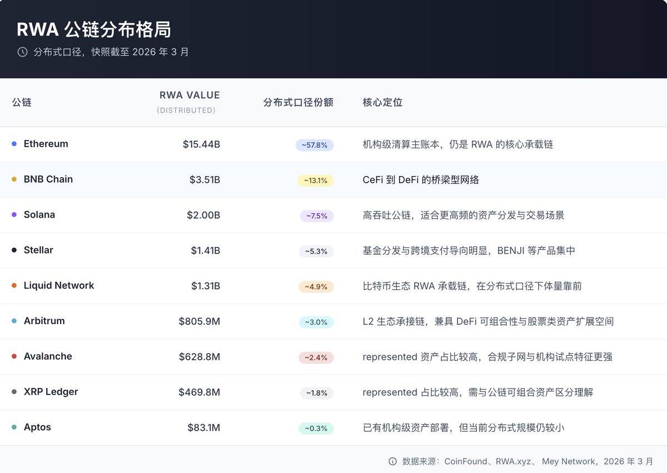Click the light blue dot next to Arbitrum

pyautogui.click(x=14, y=321)
